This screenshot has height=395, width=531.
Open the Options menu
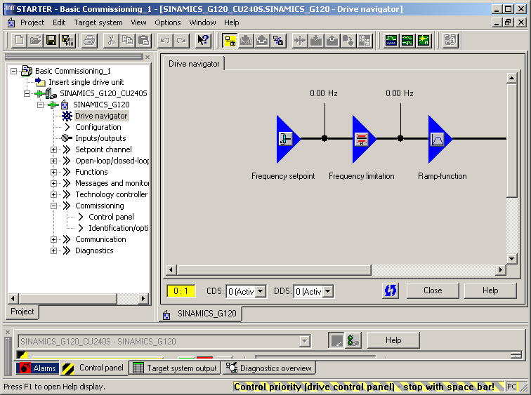(x=168, y=22)
